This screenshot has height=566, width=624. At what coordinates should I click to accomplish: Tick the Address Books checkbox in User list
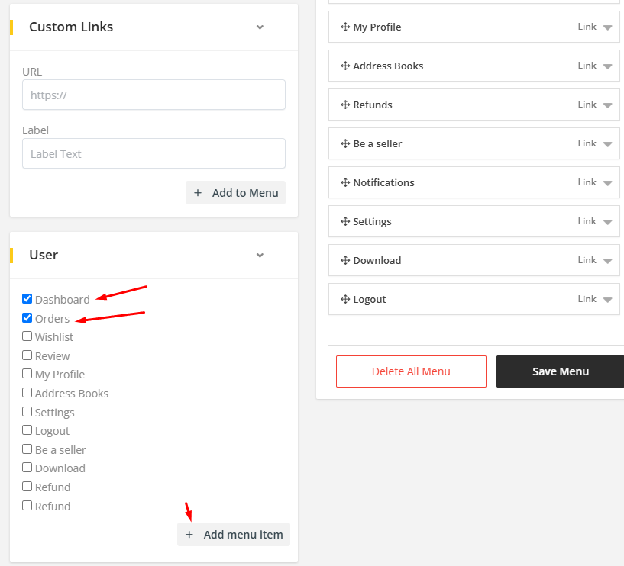tap(27, 393)
